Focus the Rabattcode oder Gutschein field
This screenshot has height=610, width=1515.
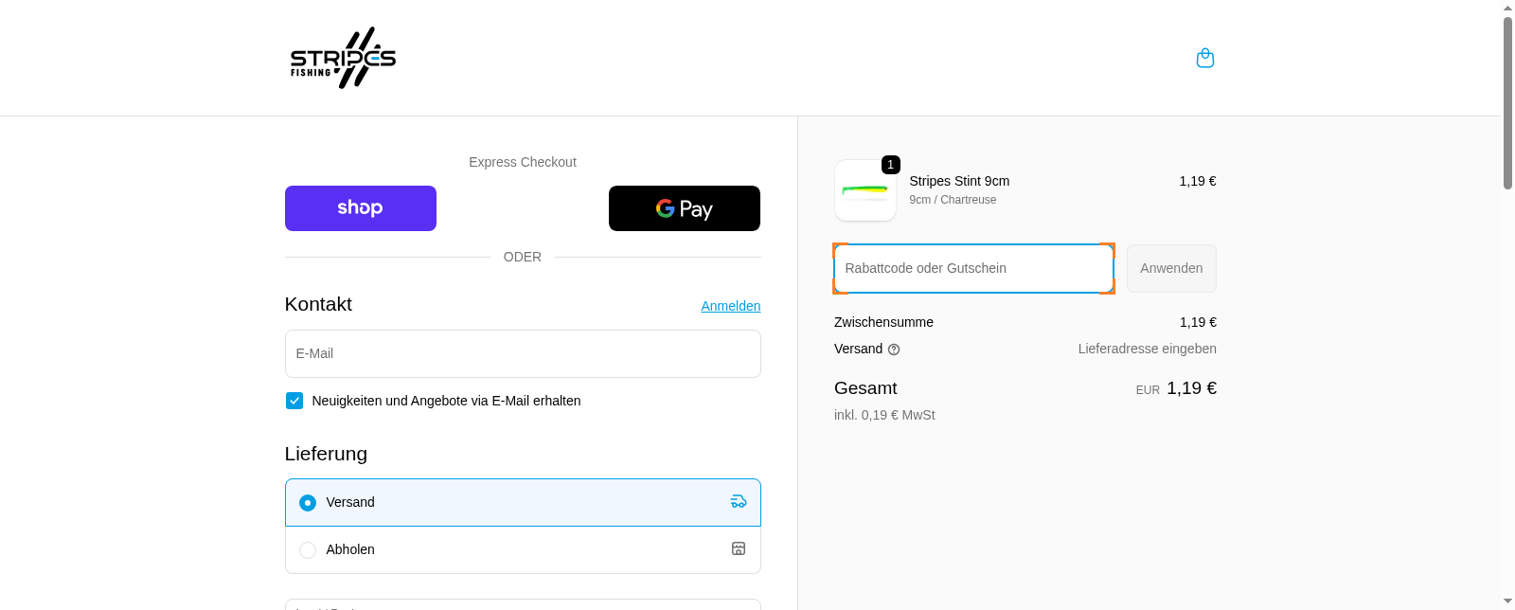pyautogui.click(x=973, y=269)
